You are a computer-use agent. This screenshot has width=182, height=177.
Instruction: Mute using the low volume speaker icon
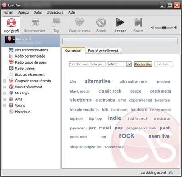pos(152,28)
